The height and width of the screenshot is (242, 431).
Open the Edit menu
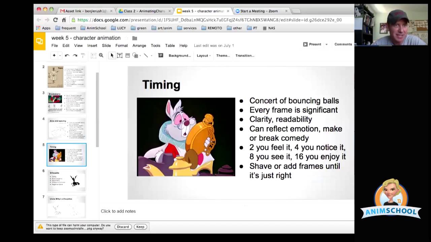point(66,45)
